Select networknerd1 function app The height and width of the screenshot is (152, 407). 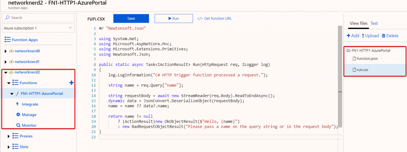pyautogui.click(x=27, y=62)
